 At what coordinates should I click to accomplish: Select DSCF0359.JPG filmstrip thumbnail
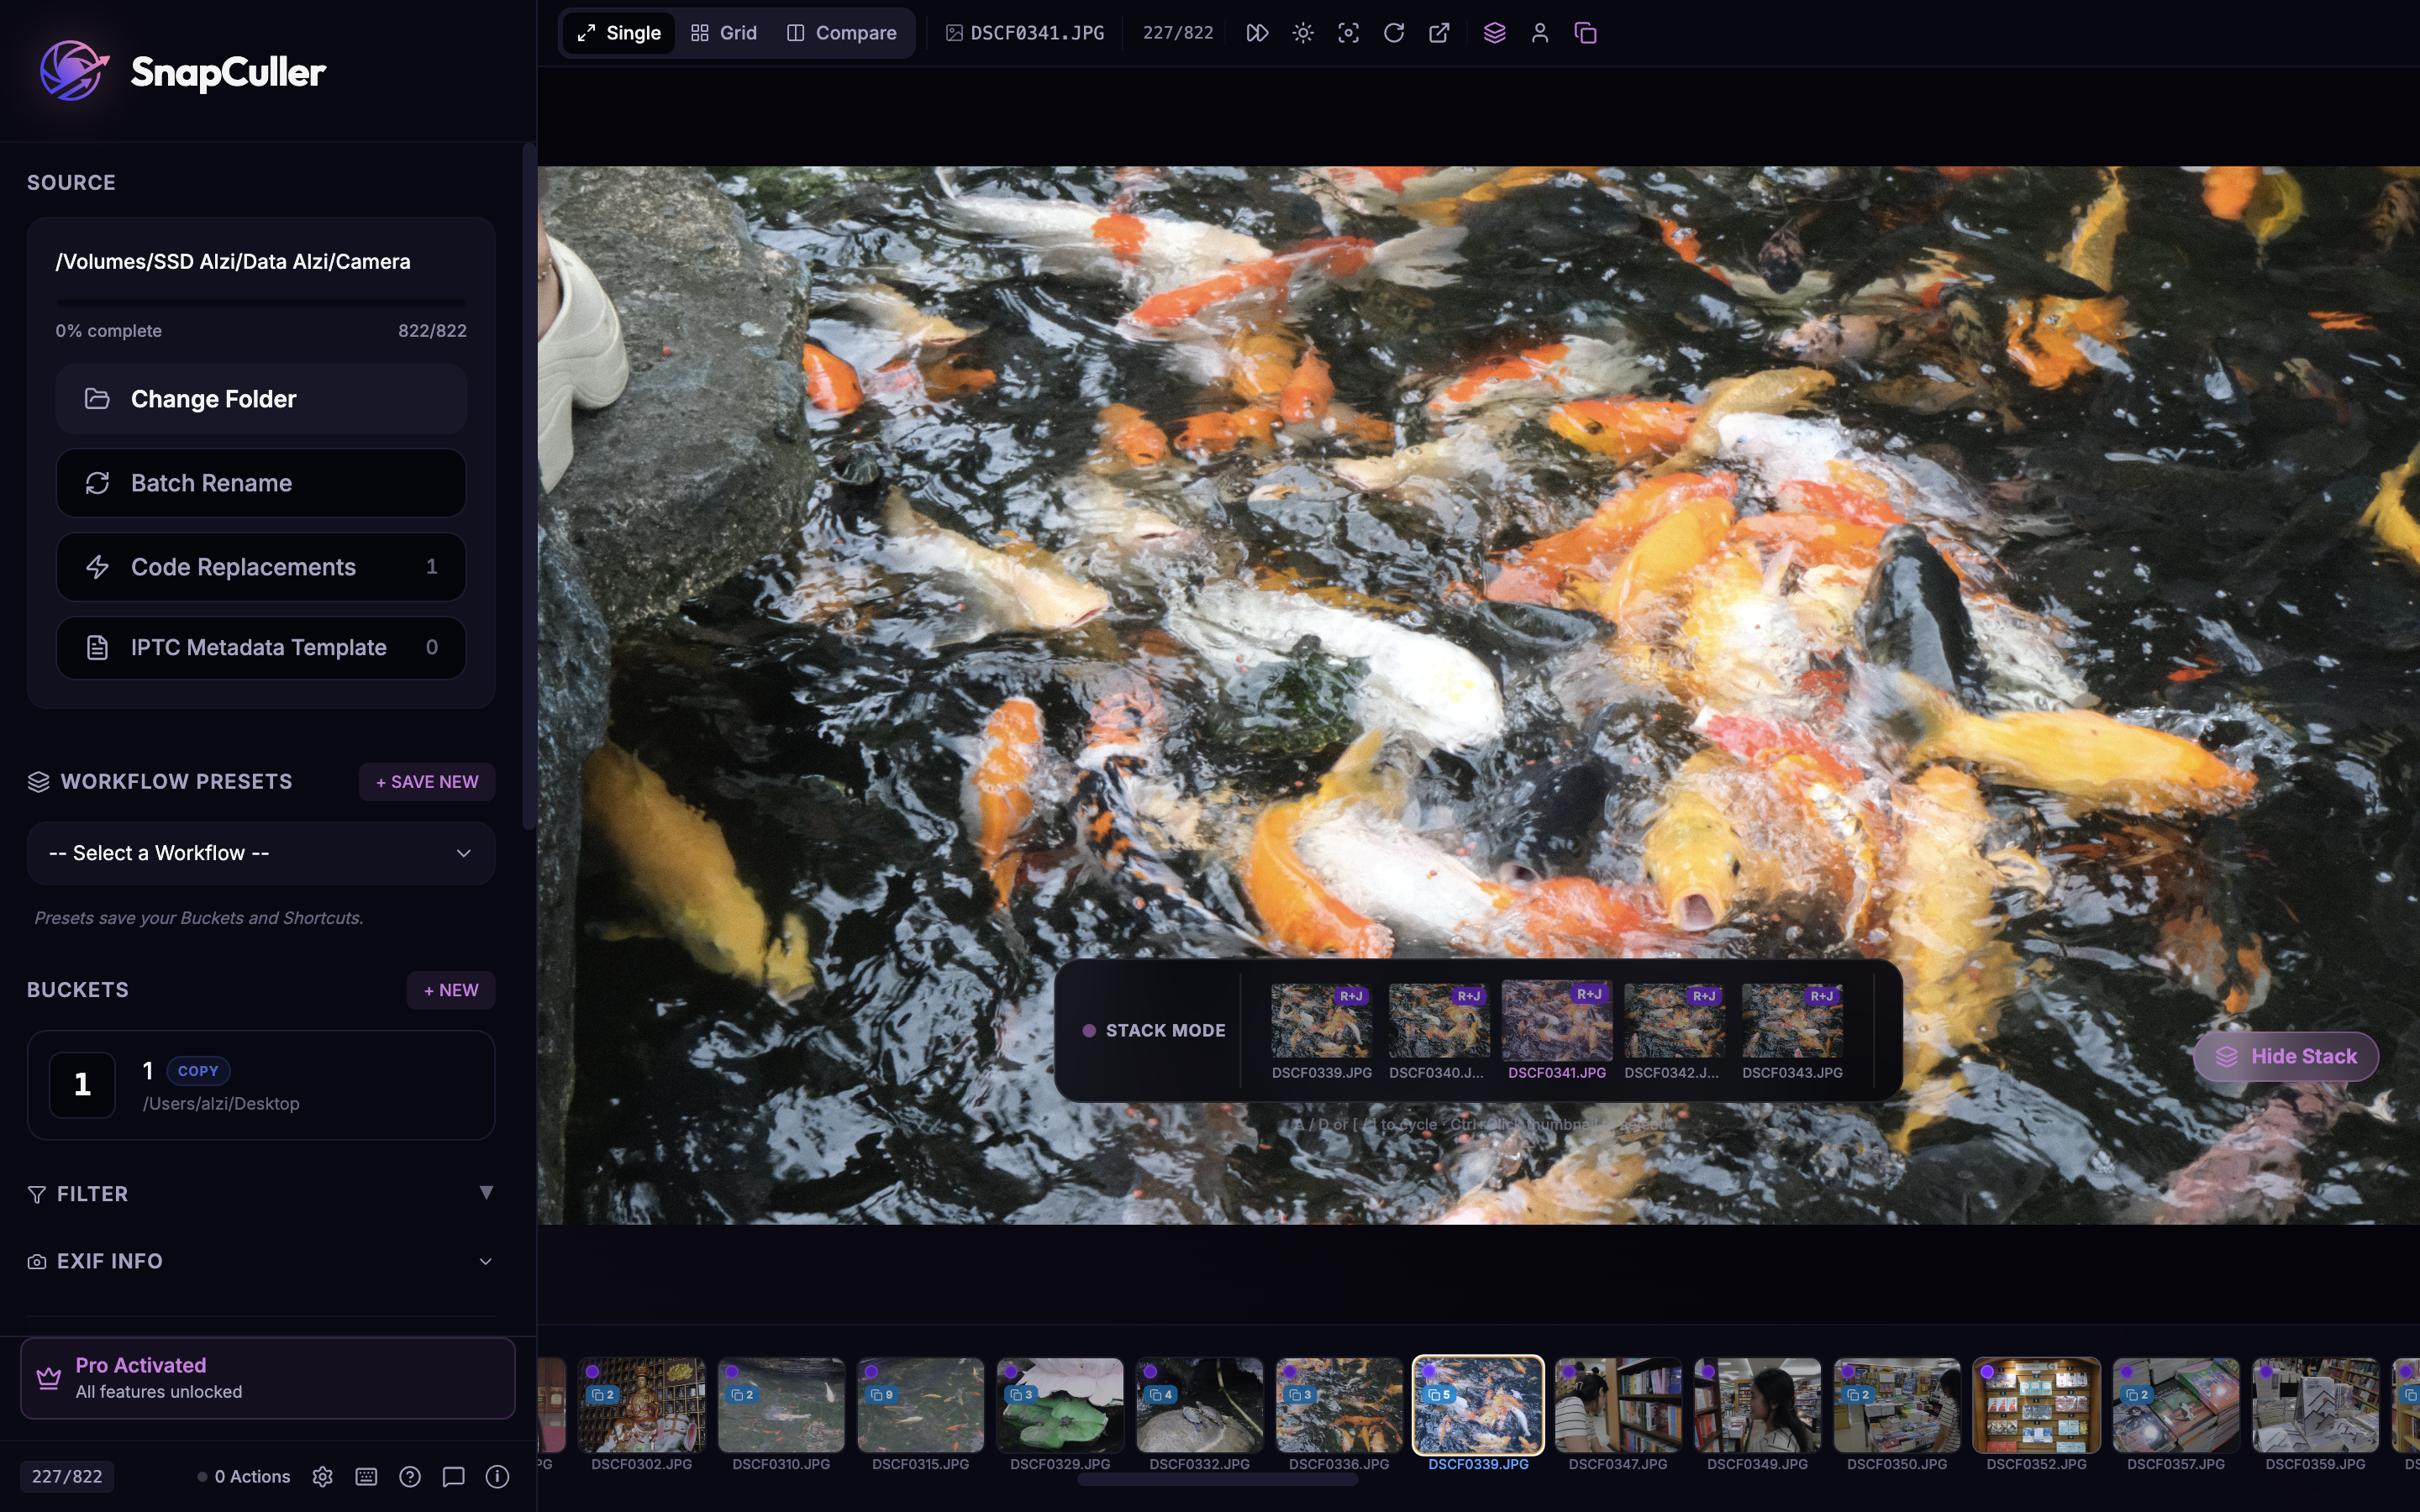coord(2316,1405)
